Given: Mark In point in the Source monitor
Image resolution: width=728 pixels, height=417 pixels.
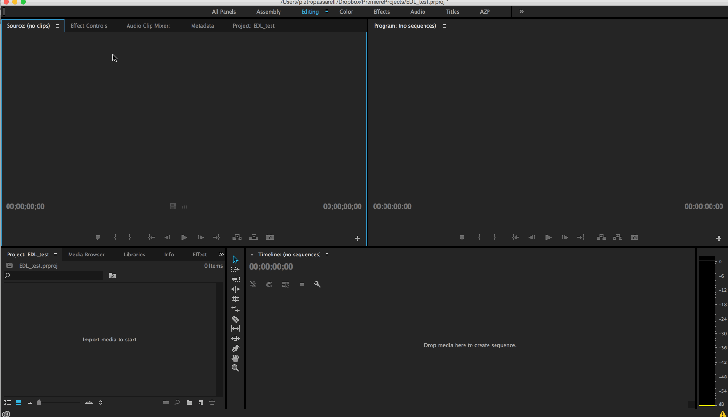Looking at the screenshot, I should (115, 238).
